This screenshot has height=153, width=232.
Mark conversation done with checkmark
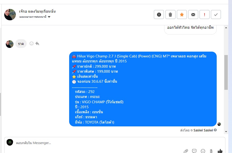[216, 14]
